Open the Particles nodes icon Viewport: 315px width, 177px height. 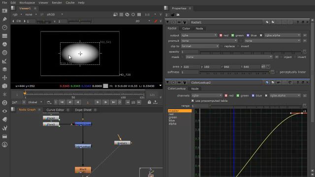click(x=4, y=94)
